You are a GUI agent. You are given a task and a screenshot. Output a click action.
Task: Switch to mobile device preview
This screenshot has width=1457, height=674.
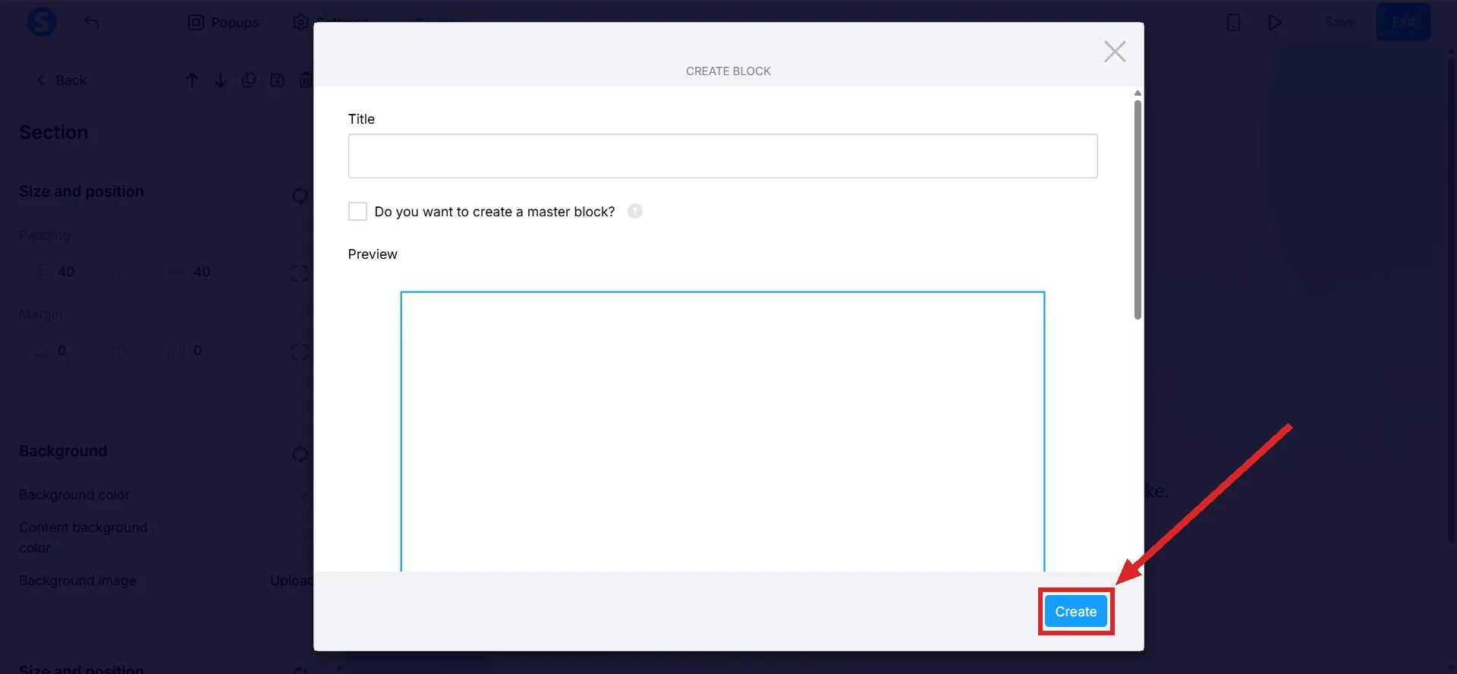tap(1234, 23)
